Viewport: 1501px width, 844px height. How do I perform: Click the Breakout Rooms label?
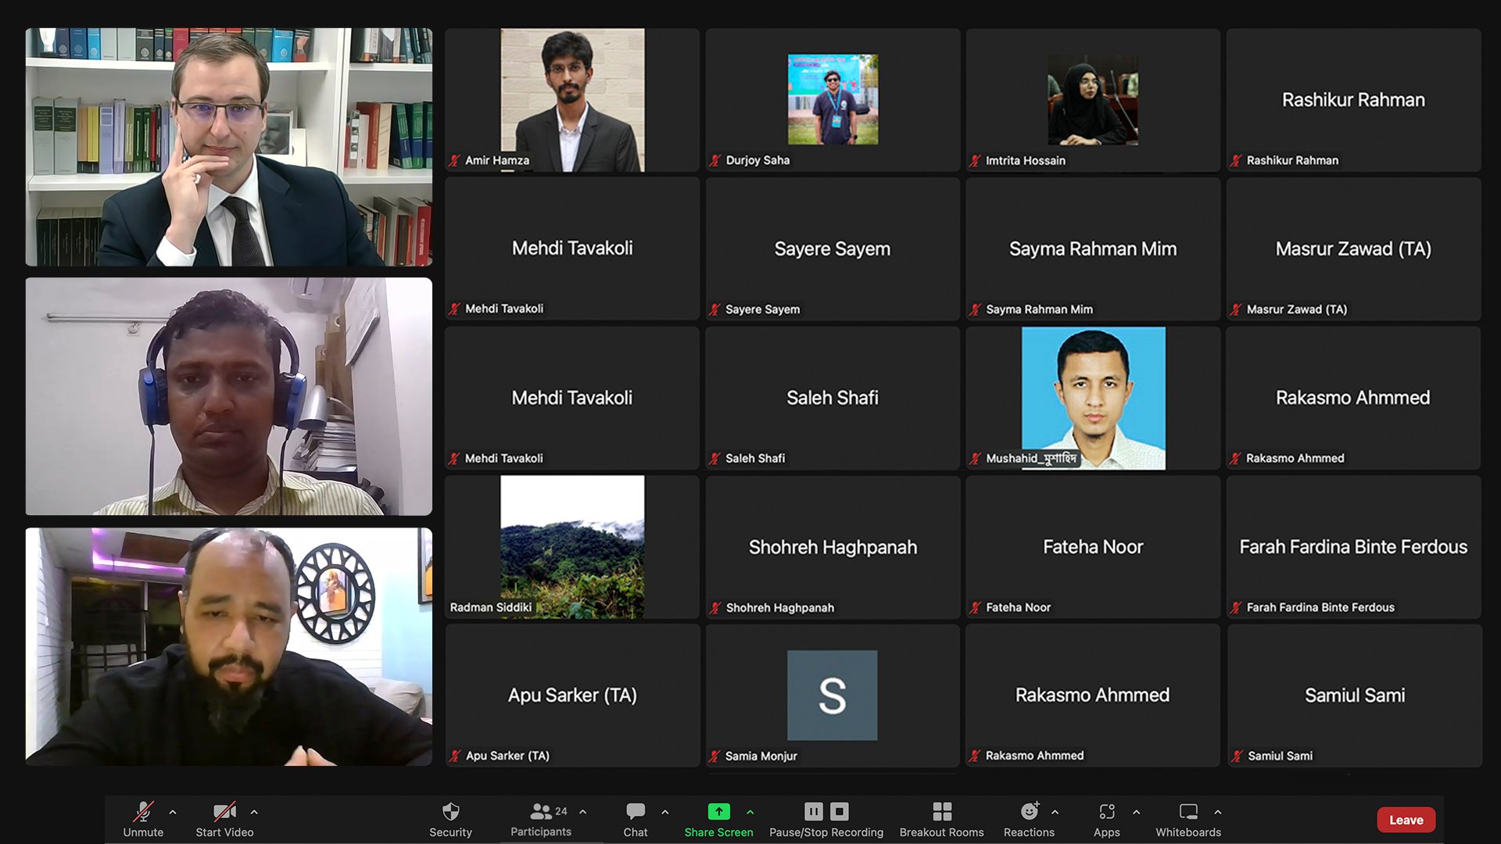pyautogui.click(x=941, y=832)
